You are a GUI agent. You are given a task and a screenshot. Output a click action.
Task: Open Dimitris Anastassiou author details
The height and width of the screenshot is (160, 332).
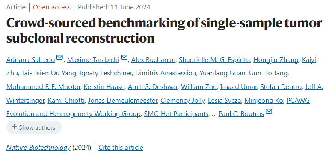pos(166,73)
